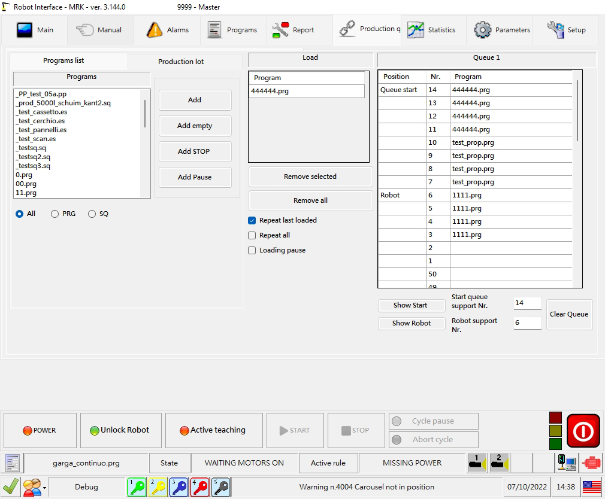Click the network computer connection icon
The height and width of the screenshot is (499, 605).
tap(565, 463)
